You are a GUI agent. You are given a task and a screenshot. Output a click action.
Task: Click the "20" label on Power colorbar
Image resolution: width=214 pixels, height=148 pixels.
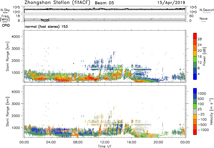(x=200, y=51)
